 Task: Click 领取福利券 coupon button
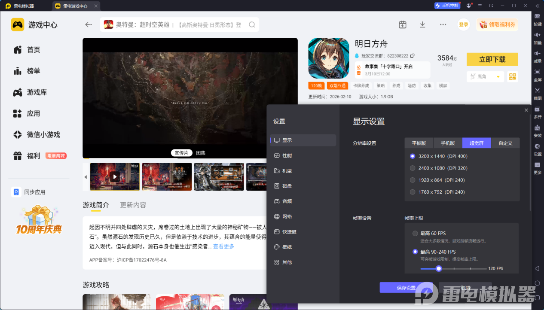click(x=497, y=24)
